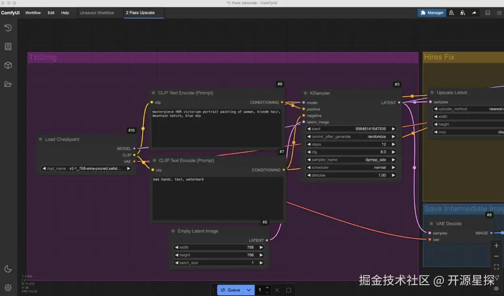504x296 pixels.
Task: Click the queue bar drag handle dots
Action: click(x=213, y=290)
